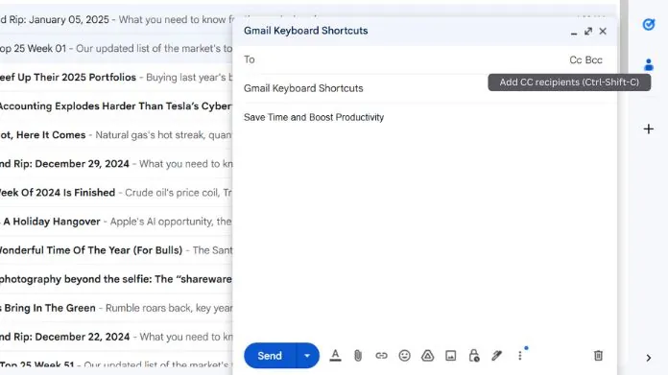This screenshot has height=375, width=668.
Task: Get add-ons with plus icon
Action: [649, 129]
